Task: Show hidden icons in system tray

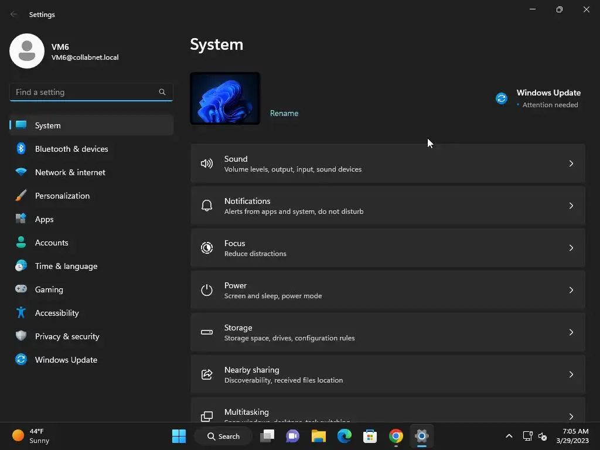Action: [509, 436]
